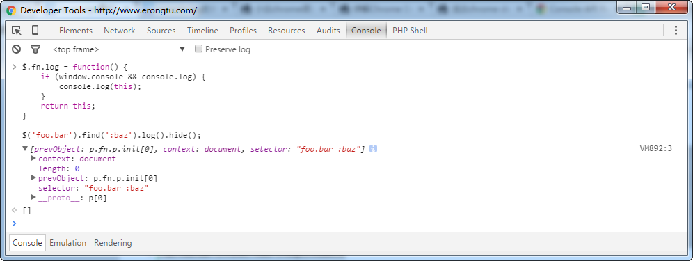693x261 pixels.
Task: Click the returned [] result line
Action: [x=26, y=211]
